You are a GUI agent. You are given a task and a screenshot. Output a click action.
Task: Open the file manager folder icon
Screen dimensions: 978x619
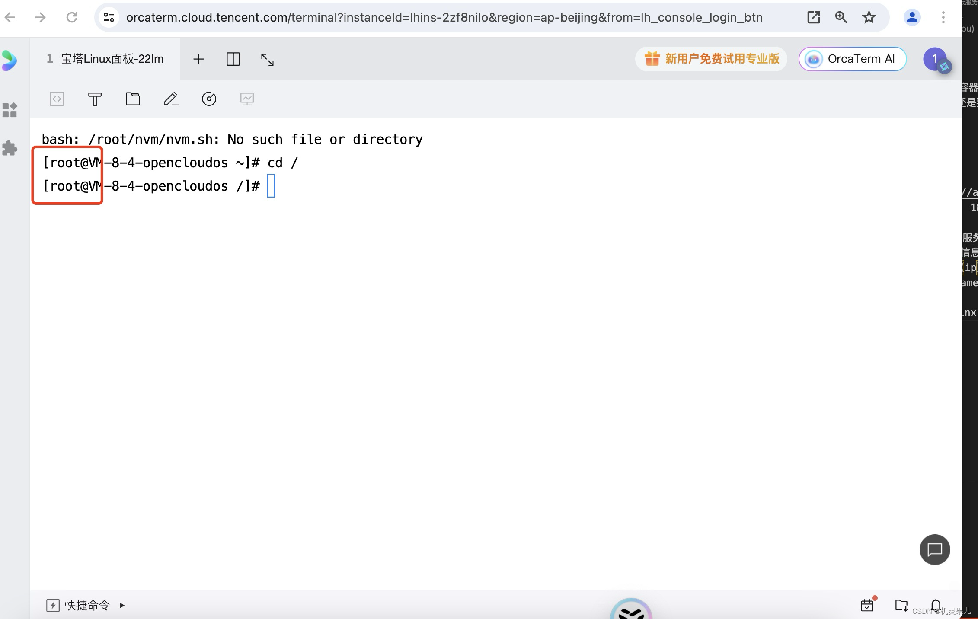(x=133, y=99)
